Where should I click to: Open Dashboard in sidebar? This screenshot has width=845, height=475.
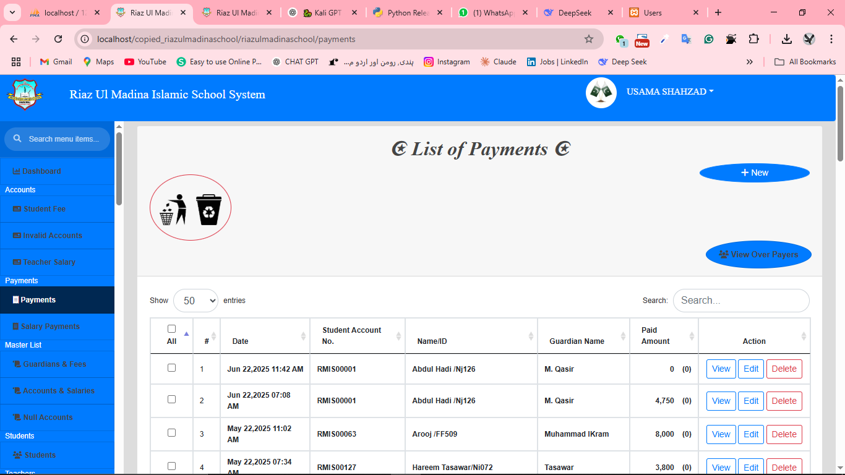[x=57, y=171]
